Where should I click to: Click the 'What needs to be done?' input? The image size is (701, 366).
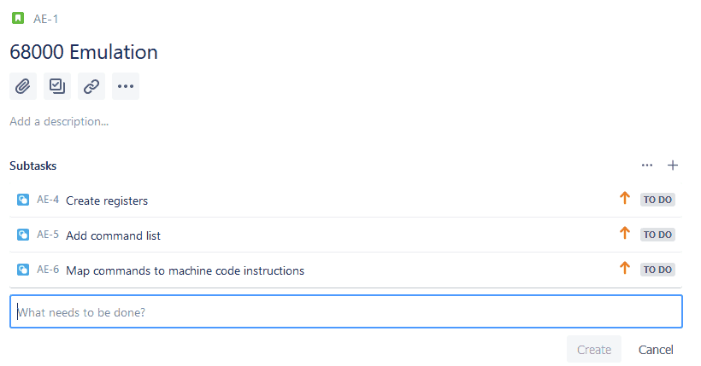click(x=345, y=312)
